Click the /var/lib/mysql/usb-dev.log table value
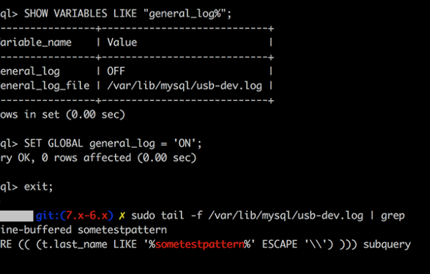430x274 pixels. tap(185, 86)
